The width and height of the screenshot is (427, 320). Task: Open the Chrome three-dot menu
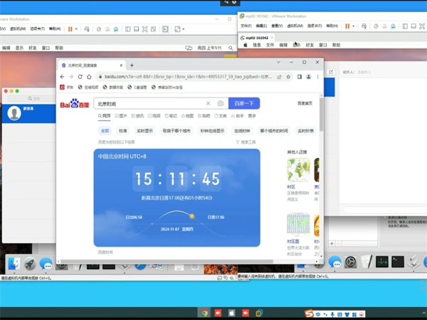(x=317, y=77)
